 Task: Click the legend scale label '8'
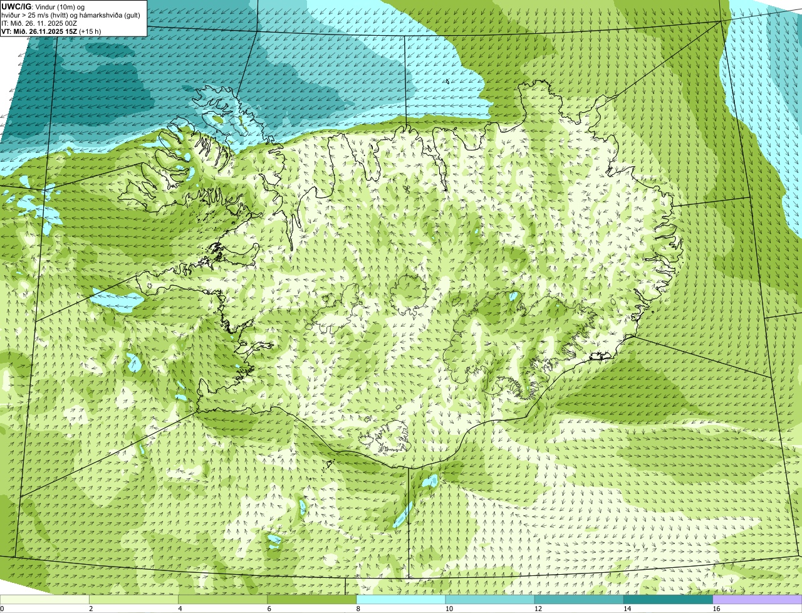tap(358, 609)
